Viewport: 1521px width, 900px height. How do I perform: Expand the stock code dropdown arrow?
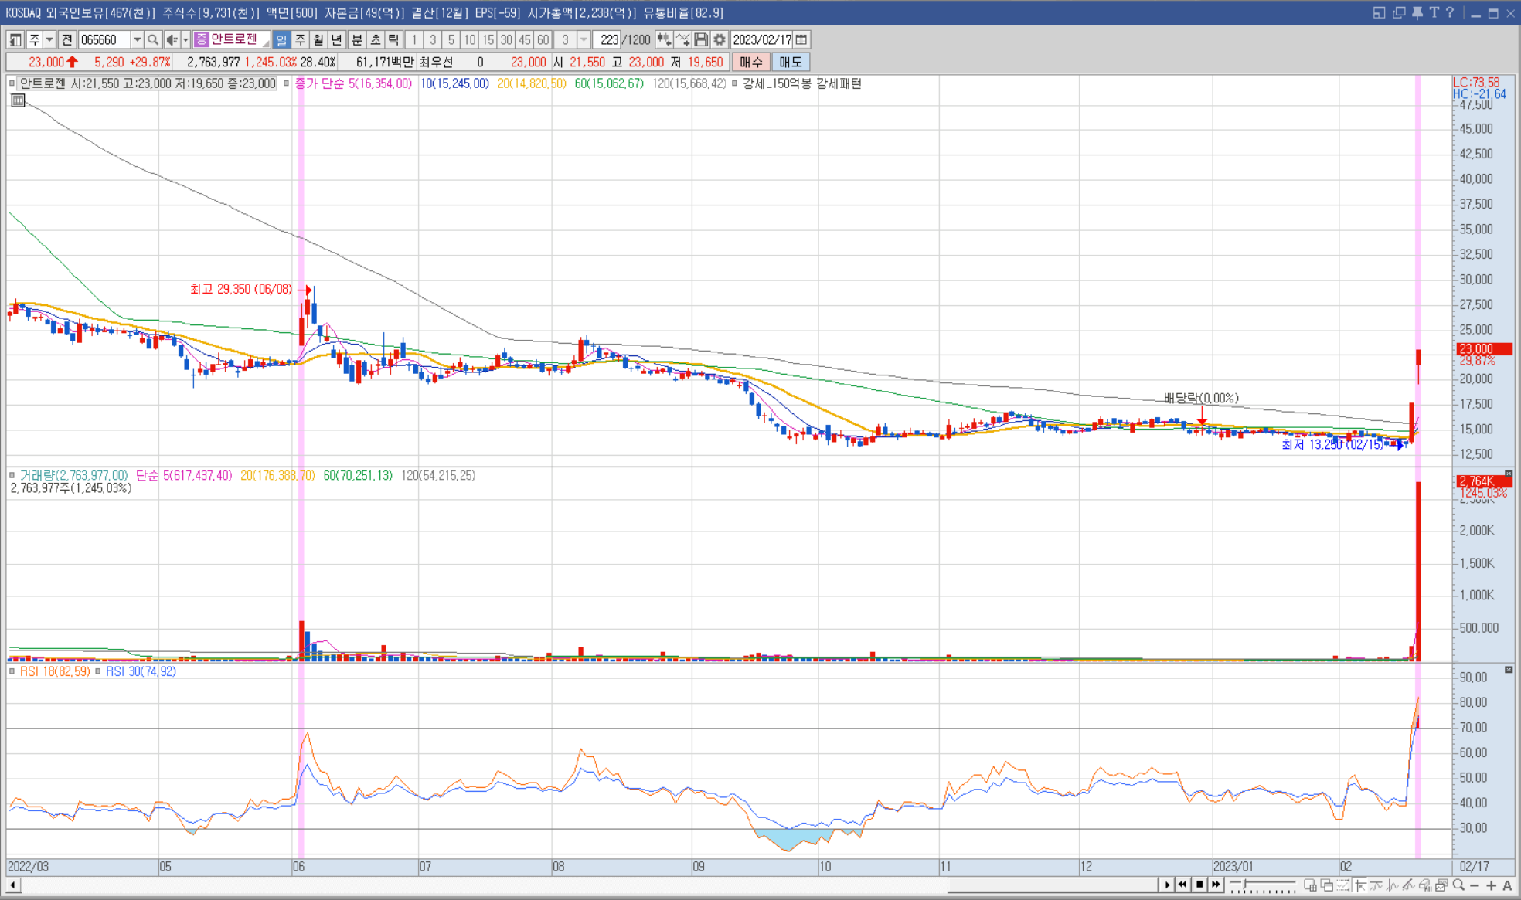[x=137, y=39]
